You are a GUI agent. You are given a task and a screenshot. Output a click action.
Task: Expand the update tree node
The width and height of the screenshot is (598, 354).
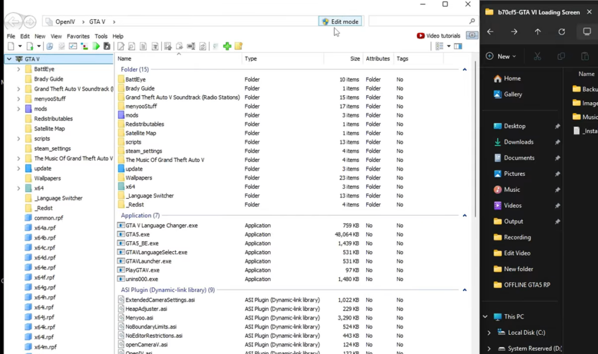click(x=18, y=168)
